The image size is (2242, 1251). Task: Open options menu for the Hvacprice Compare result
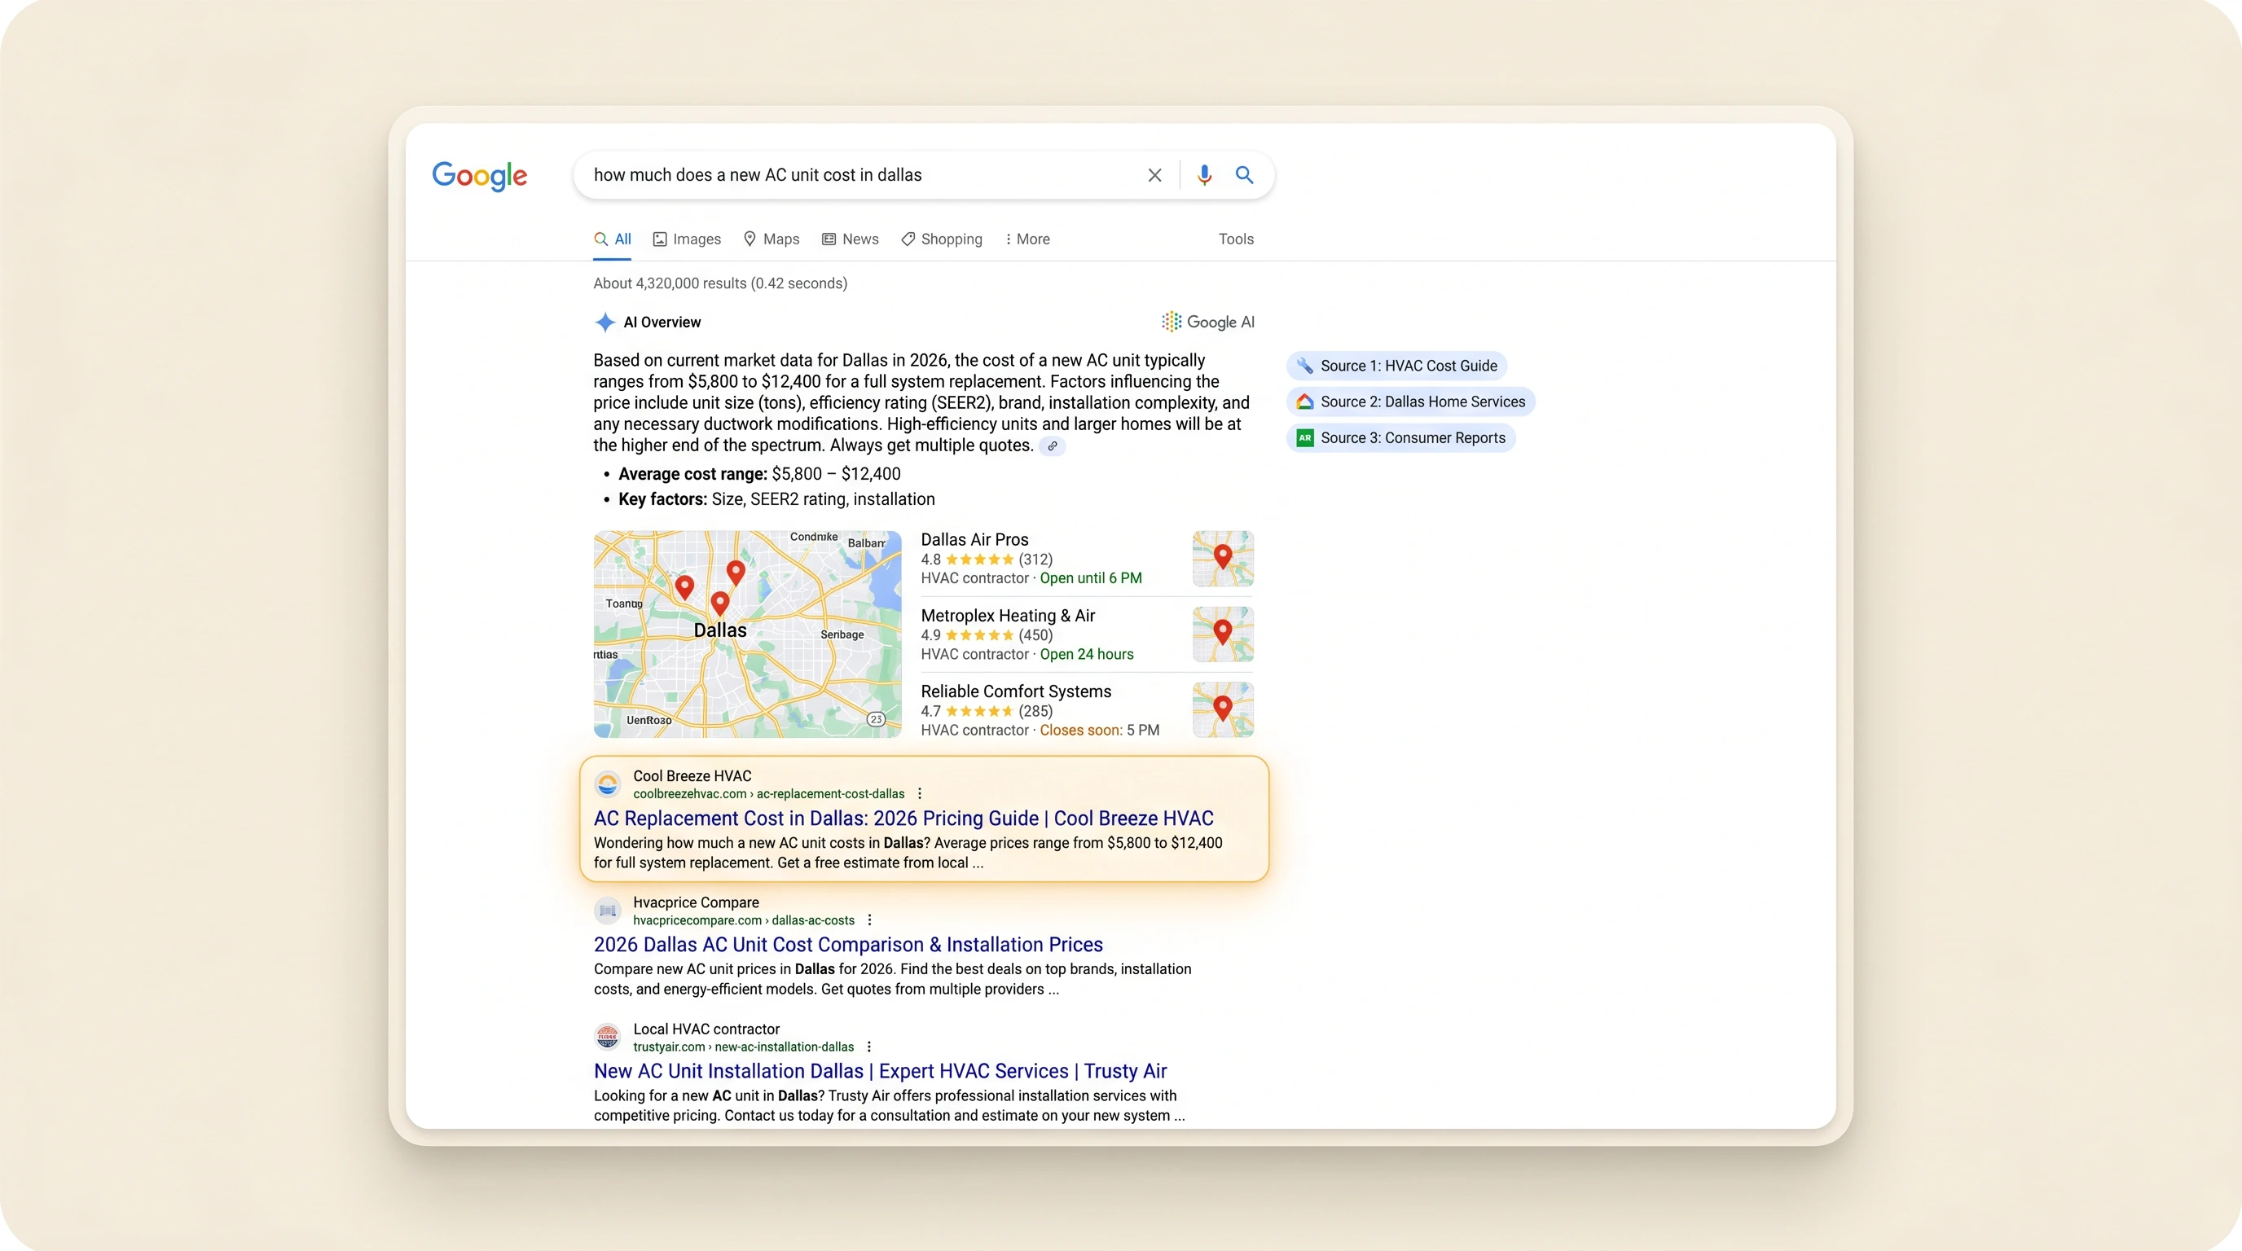pos(869,920)
